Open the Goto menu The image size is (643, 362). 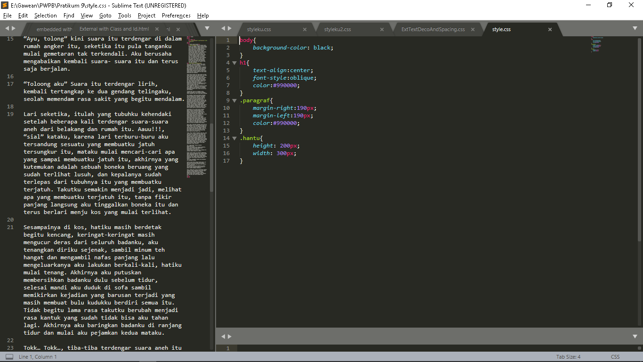coord(105,16)
